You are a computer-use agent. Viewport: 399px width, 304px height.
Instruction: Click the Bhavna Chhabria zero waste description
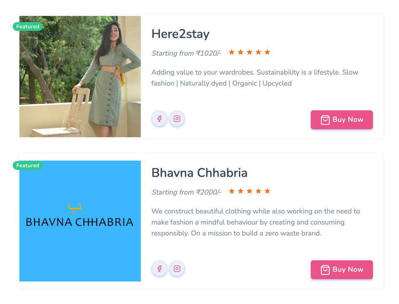click(255, 222)
